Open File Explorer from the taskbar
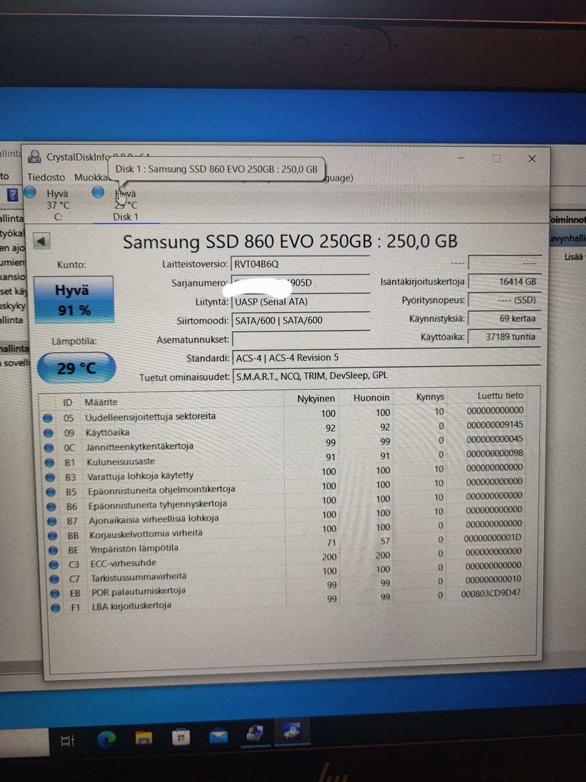This screenshot has height=782, width=586. 143,738
